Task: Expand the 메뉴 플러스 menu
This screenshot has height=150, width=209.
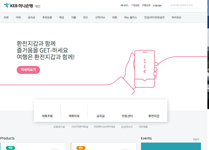Action: (131, 17)
